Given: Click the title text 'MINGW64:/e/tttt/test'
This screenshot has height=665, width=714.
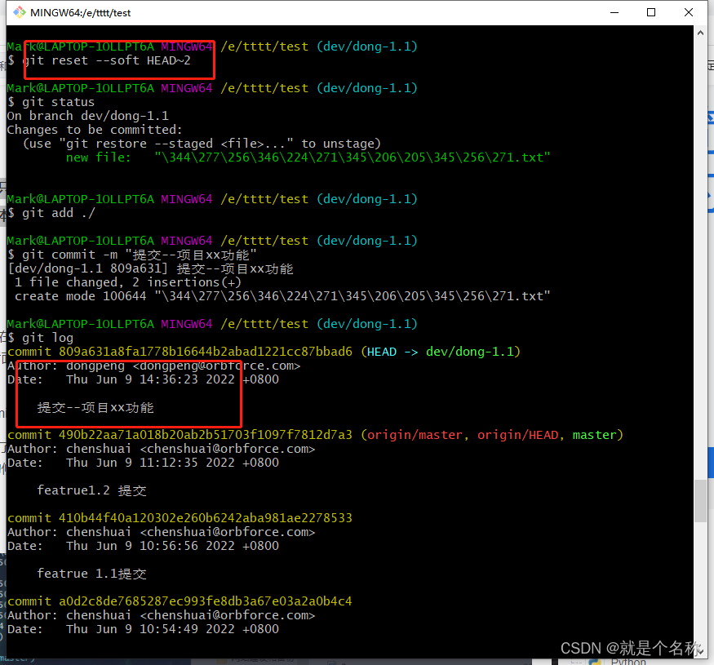Looking at the screenshot, I should click(x=80, y=13).
